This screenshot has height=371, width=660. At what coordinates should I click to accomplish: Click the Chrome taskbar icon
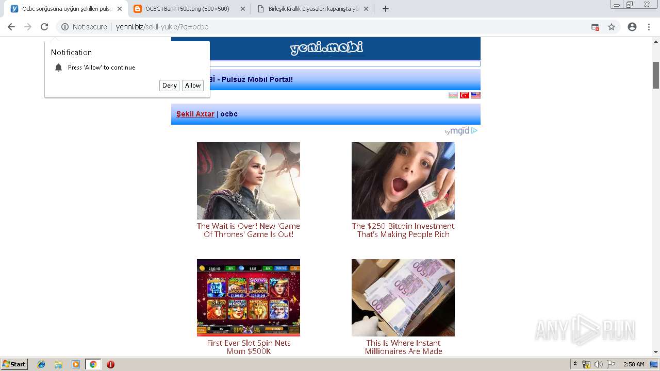click(x=93, y=364)
